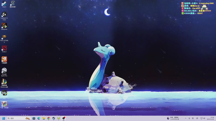
Task: Select the Steam desktop shortcut
Action: (x=4, y=4)
